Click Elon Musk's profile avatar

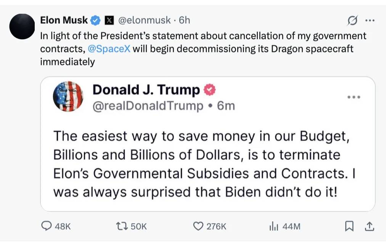(22, 26)
